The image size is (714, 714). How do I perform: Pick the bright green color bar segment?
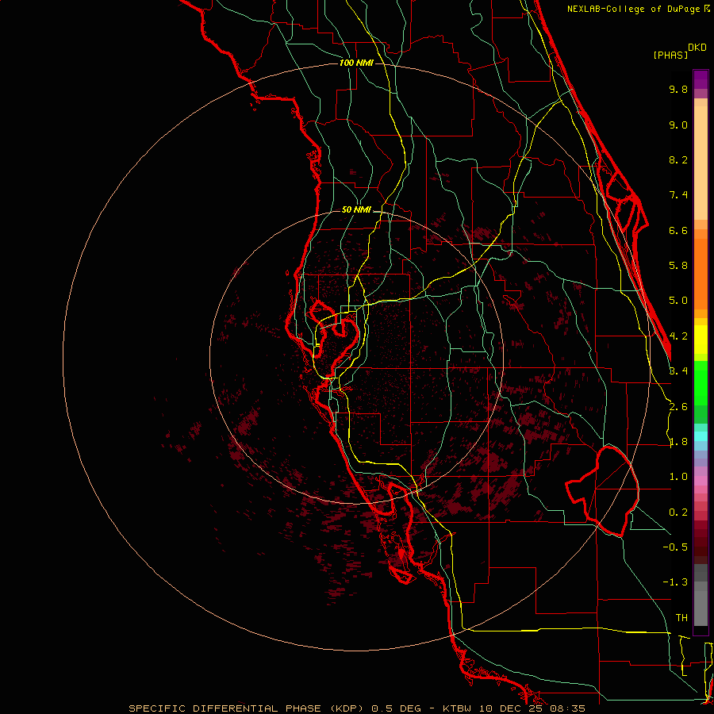[x=701, y=382]
